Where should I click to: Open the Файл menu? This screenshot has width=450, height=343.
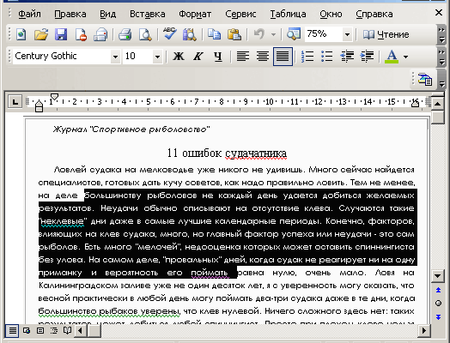click(x=29, y=14)
